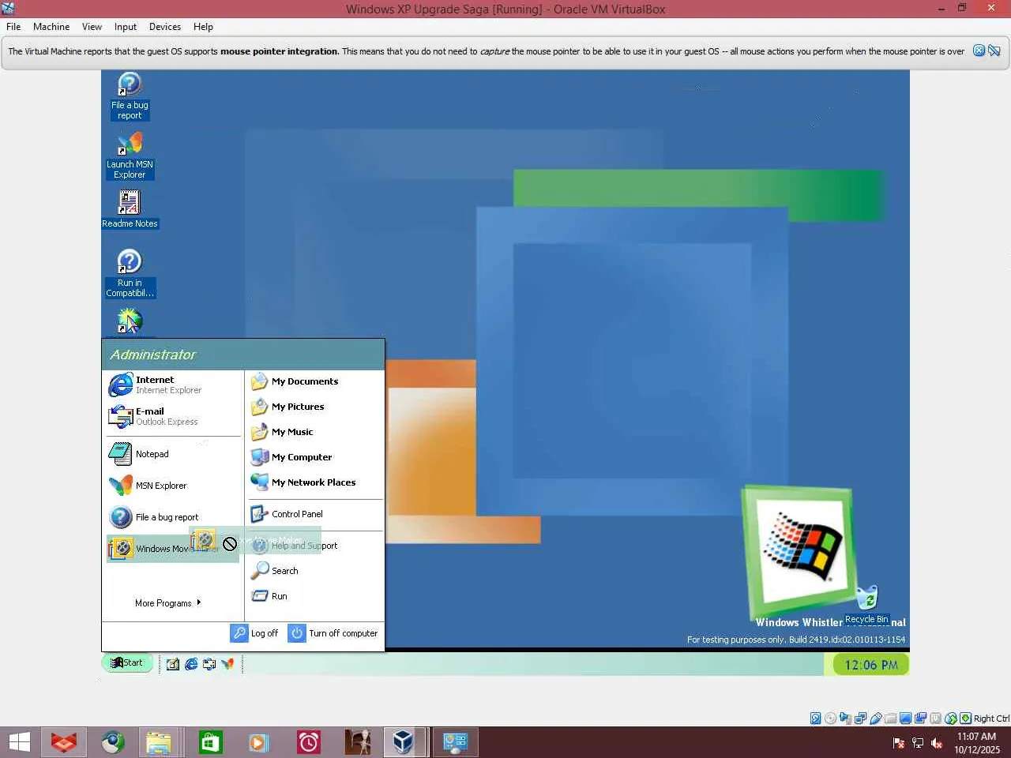Open My Music from the Start menu
This screenshot has height=758, width=1011.
[x=315, y=432]
